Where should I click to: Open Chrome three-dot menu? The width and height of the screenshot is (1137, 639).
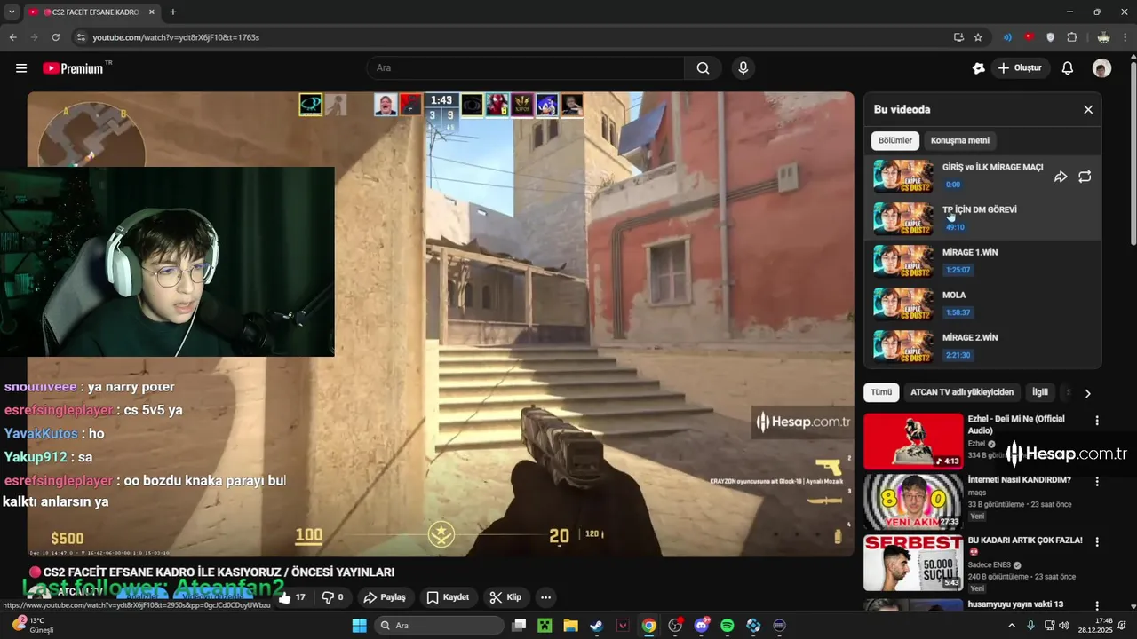pyautogui.click(x=1125, y=37)
